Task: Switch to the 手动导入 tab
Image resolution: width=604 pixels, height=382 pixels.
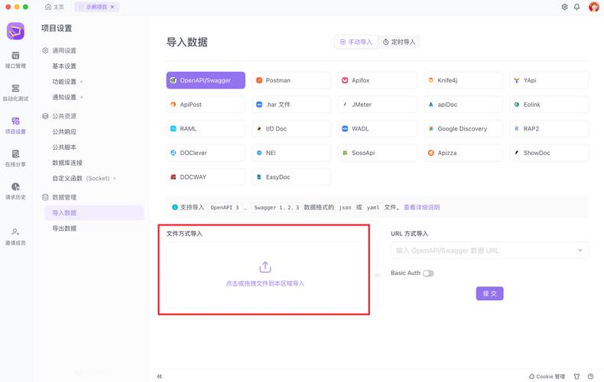Action: coord(356,42)
